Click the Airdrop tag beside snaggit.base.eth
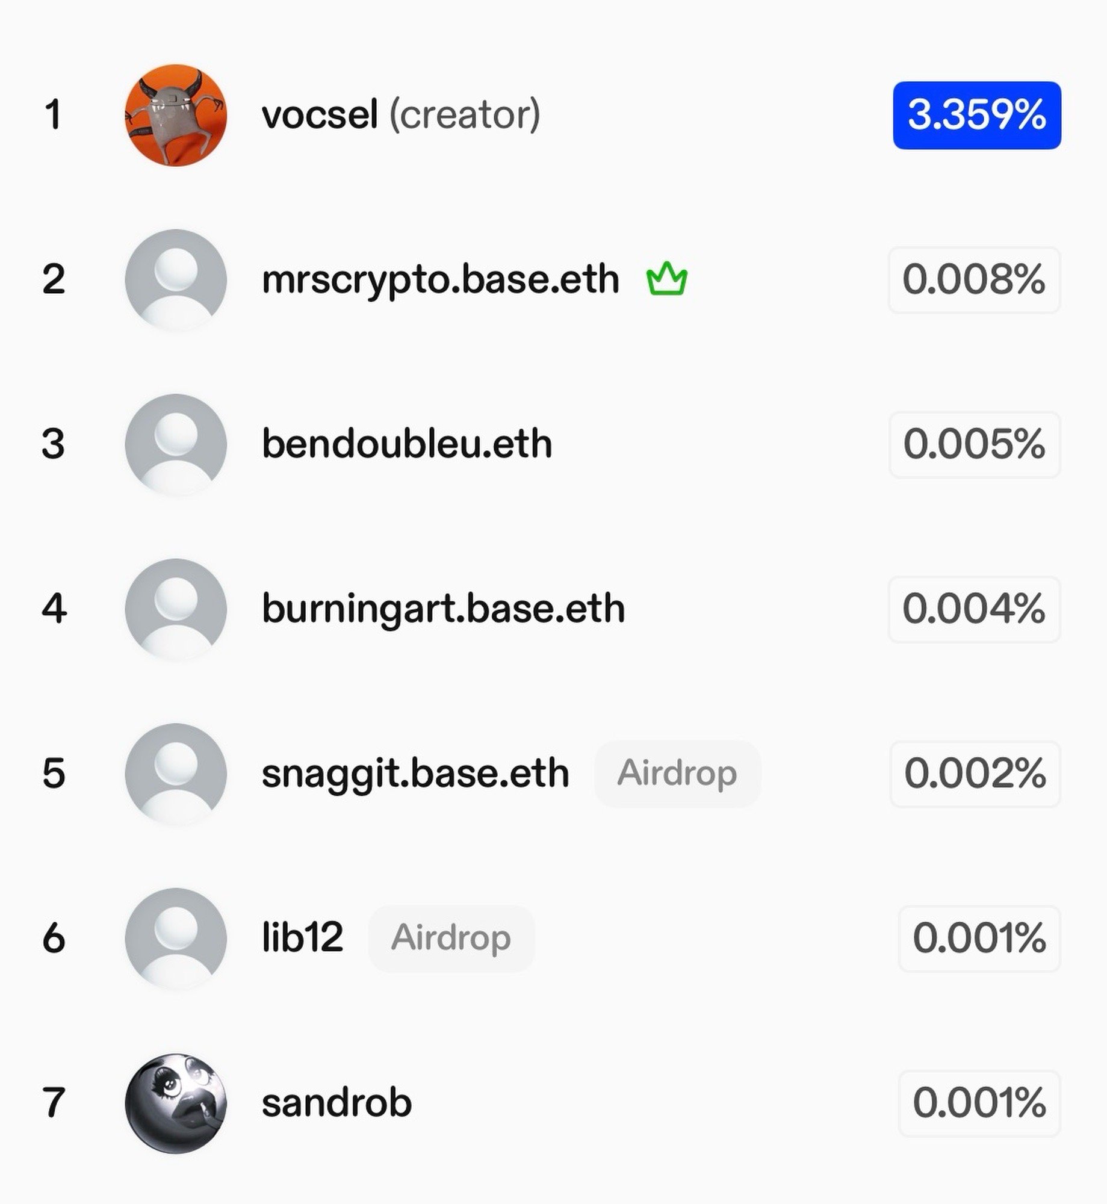The image size is (1107, 1204). coord(677,774)
